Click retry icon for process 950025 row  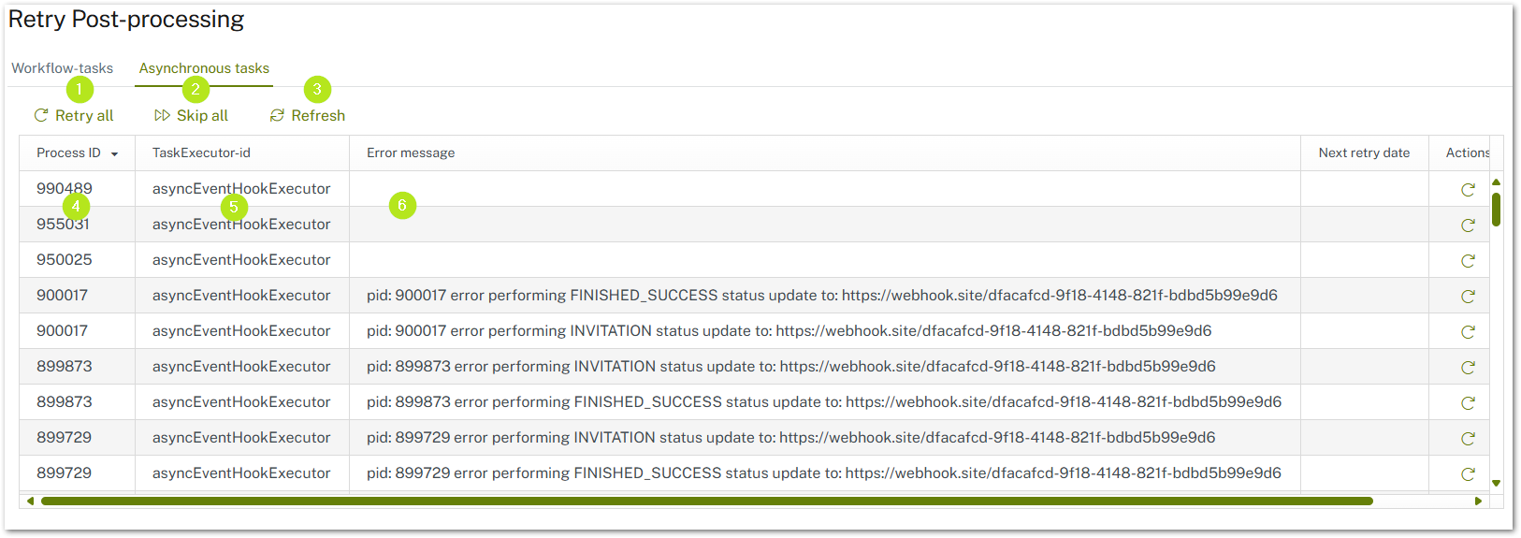tap(1468, 261)
